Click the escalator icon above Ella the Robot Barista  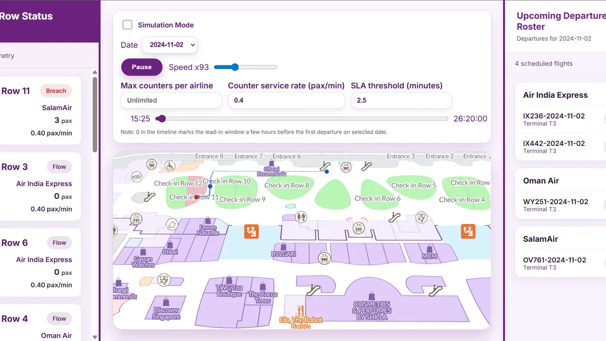313,290
